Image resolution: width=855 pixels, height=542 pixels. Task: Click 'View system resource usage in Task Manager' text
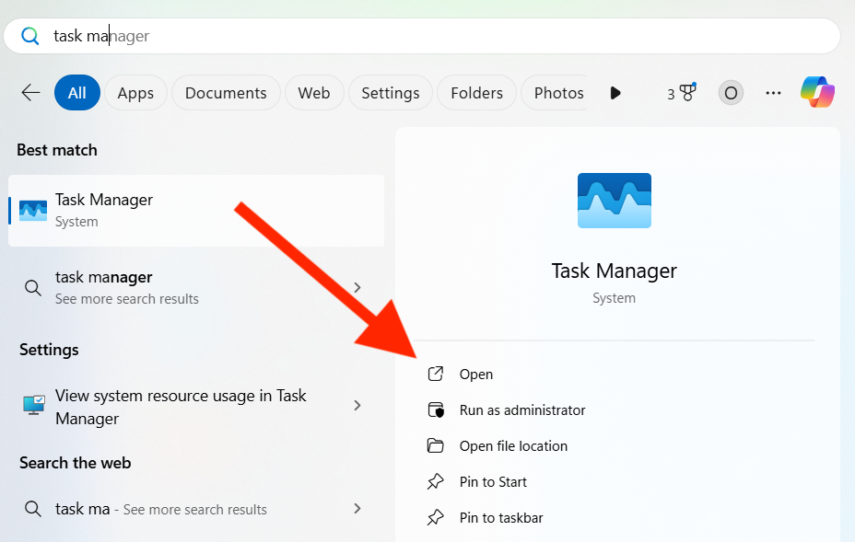pyautogui.click(x=181, y=407)
